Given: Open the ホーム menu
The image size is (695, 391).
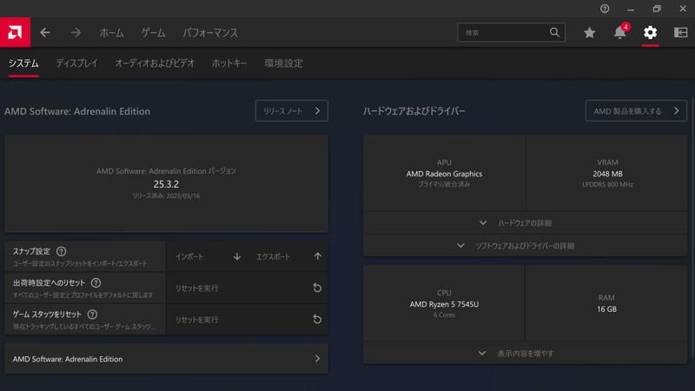Looking at the screenshot, I should [x=112, y=32].
